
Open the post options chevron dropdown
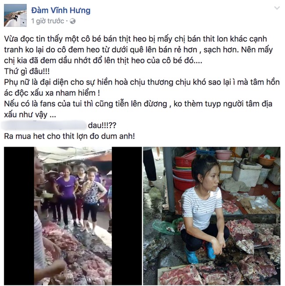coord(277,8)
